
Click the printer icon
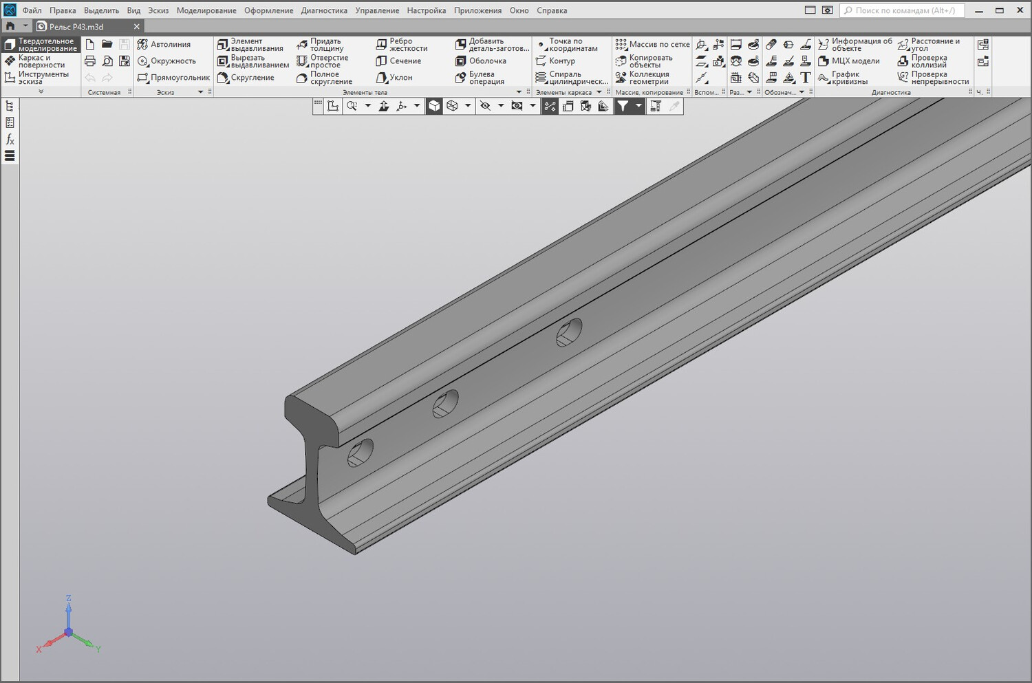90,61
